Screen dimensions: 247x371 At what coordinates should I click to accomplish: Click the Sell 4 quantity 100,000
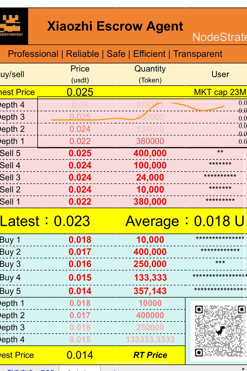tap(150, 165)
